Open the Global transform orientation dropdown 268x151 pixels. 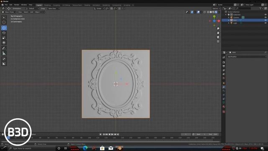pos(99,8)
